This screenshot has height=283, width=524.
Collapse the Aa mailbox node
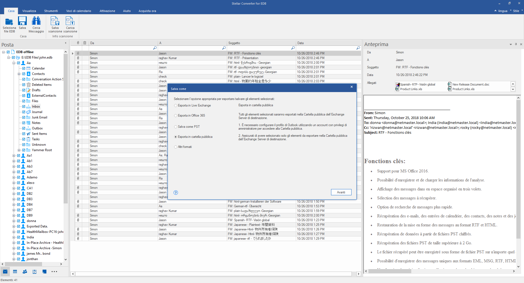[14, 63]
